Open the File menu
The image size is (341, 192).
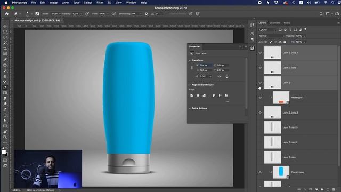pyautogui.click(x=34, y=3)
